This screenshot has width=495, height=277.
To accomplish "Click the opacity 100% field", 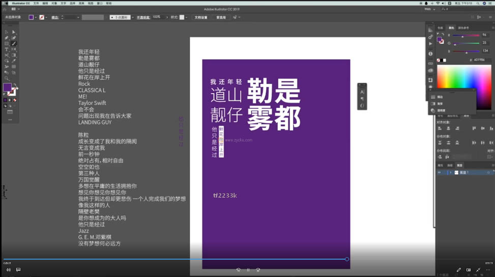I will tap(158, 17).
